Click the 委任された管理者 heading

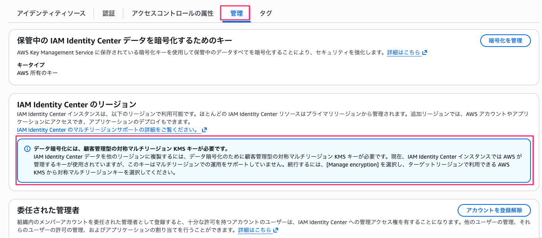click(x=48, y=210)
